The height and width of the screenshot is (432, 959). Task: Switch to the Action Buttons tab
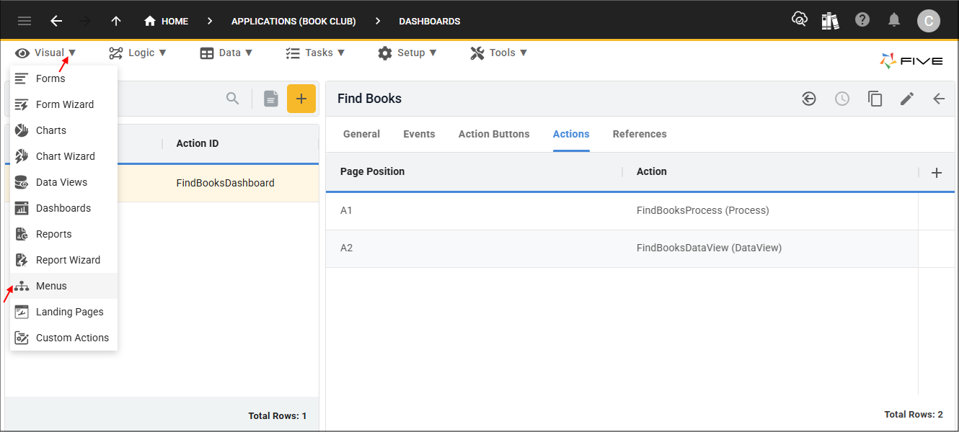pos(494,134)
